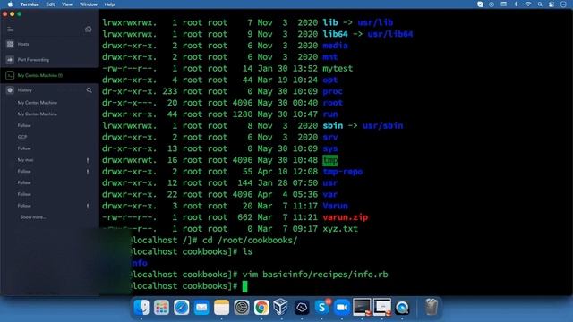Open Launchpad from the dock
This screenshot has width=573, height=322.
pos(161,308)
